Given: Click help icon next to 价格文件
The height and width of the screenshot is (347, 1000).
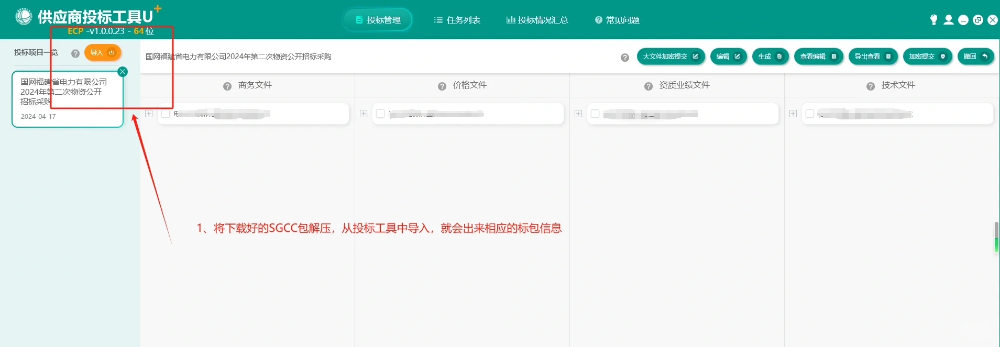Looking at the screenshot, I should pos(442,86).
